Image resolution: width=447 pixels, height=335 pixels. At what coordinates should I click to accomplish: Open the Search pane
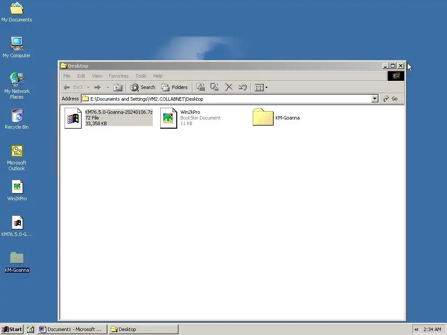pos(143,87)
